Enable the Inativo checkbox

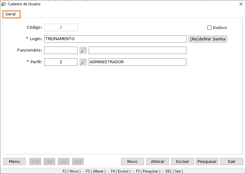[209, 28]
